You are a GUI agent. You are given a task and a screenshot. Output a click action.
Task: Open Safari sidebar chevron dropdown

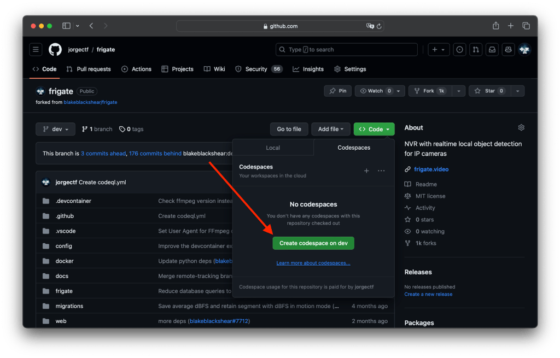click(78, 26)
